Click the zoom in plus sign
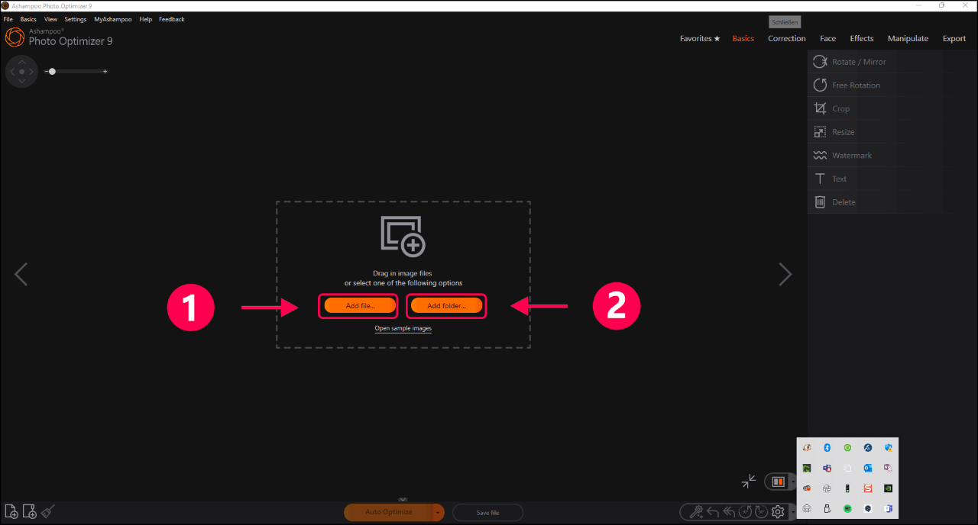Image resolution: width=978 pixels, height=525 pixels. (105, 71)
